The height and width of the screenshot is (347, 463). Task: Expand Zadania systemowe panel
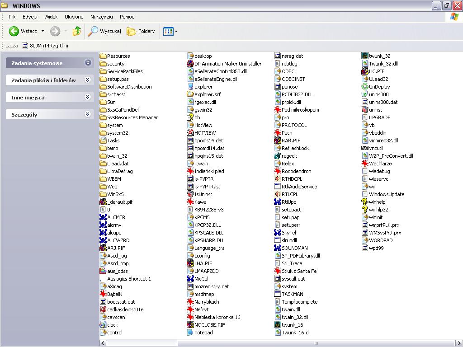pyautogui.click(x=88, y=63)
